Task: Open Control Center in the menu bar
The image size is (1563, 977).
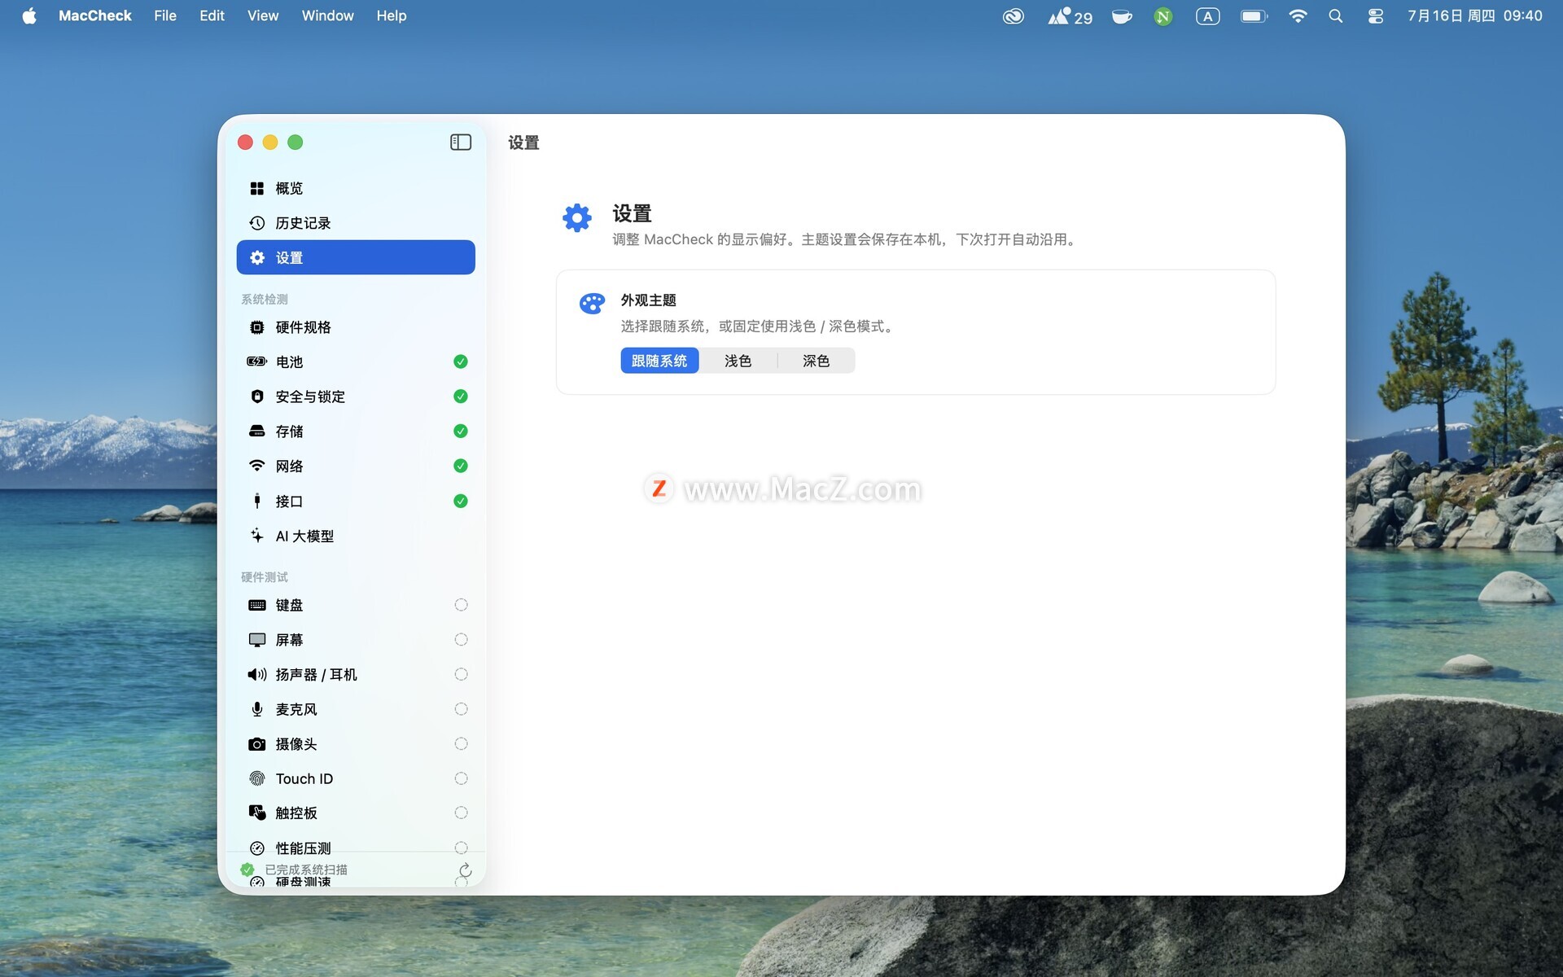Action: pyautogui.click(x=1375, y=16)
